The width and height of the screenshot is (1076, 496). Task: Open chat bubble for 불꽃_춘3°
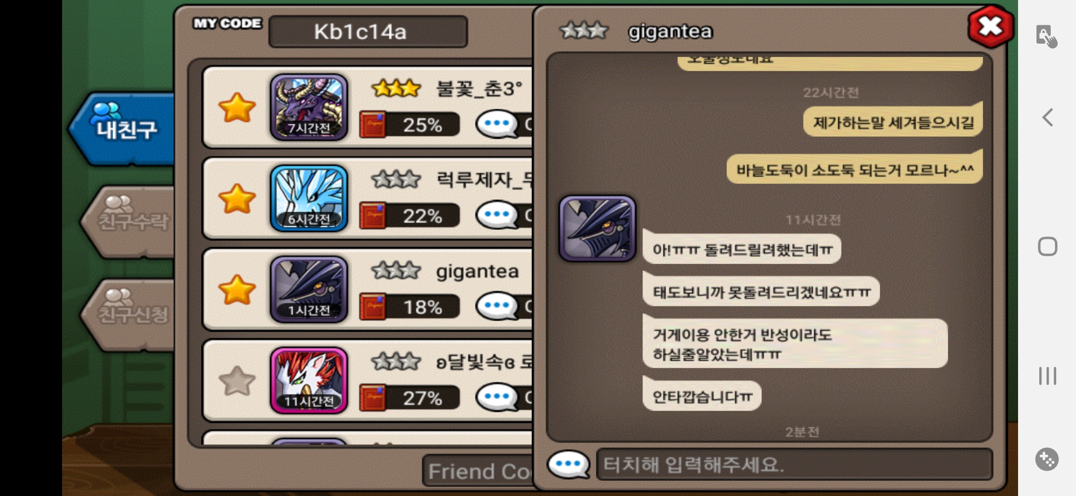click(x=497, y=124)
